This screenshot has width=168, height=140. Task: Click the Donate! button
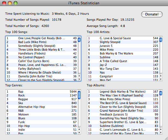tap(152, 14)
